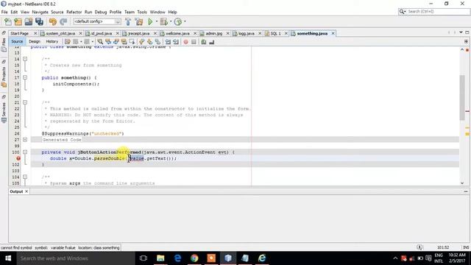Switch to the History view

pos(52,41)
